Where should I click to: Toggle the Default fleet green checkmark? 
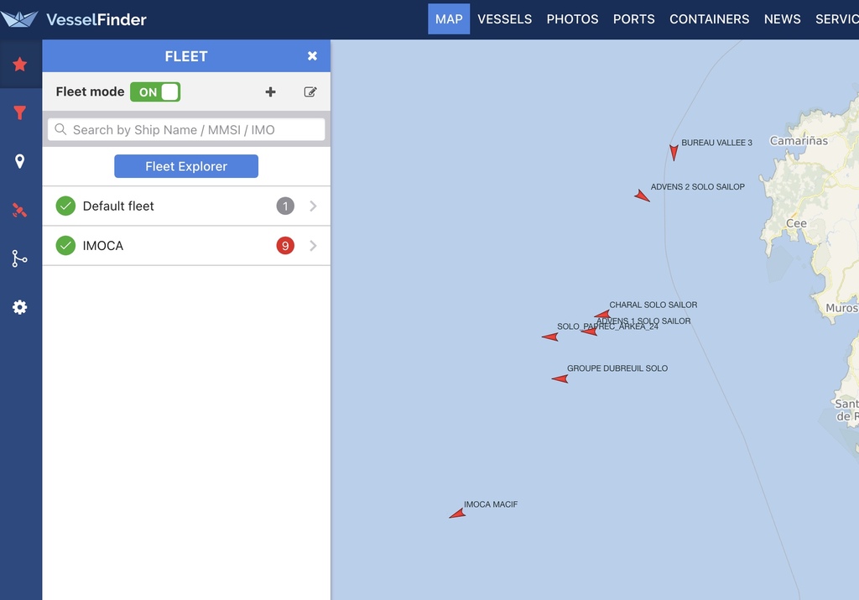[x=65, y=206]
